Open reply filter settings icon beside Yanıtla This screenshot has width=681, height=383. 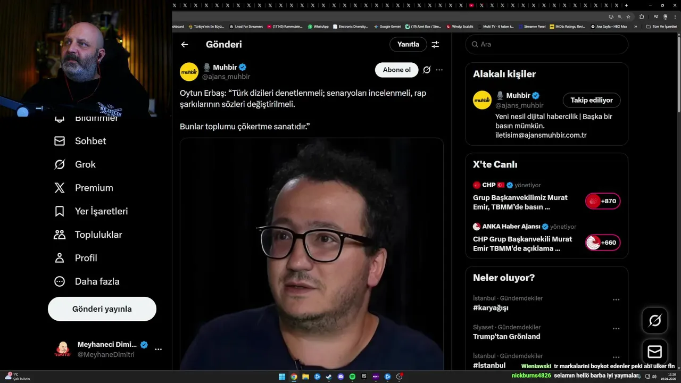435,45
